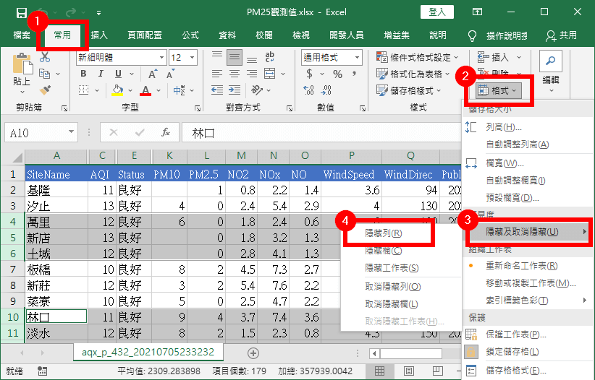Expand 隱藏及取消隱藏(U) menu item
This screenshot has width=595, height=380.
[x=528, y=232]
